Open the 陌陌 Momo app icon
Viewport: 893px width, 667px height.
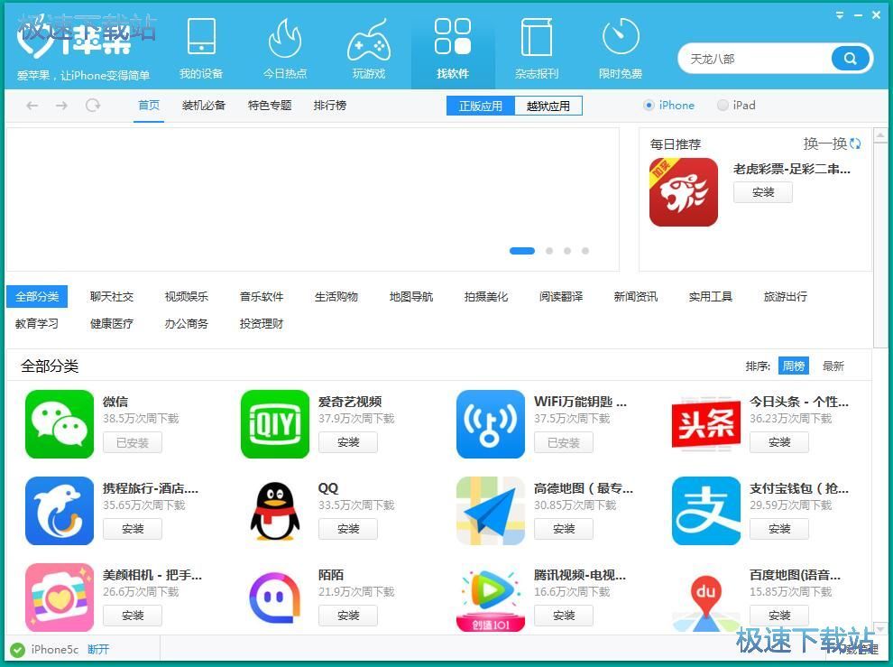[x=275, y=598]
